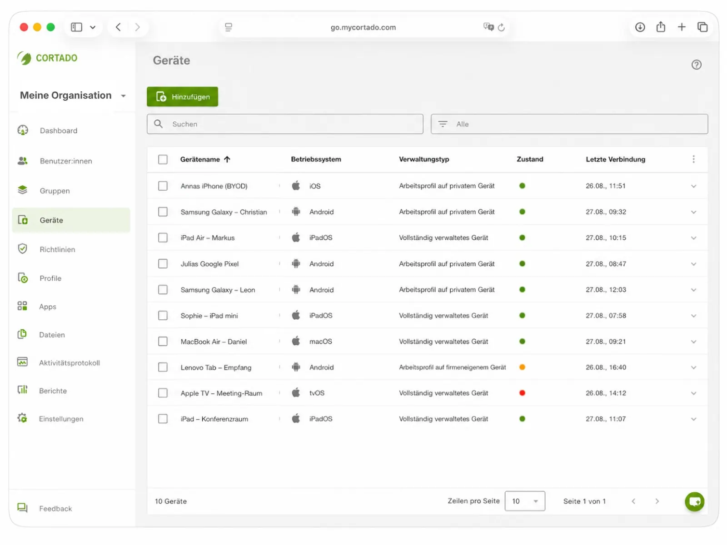Show the tab overview icon

(702, 27)
